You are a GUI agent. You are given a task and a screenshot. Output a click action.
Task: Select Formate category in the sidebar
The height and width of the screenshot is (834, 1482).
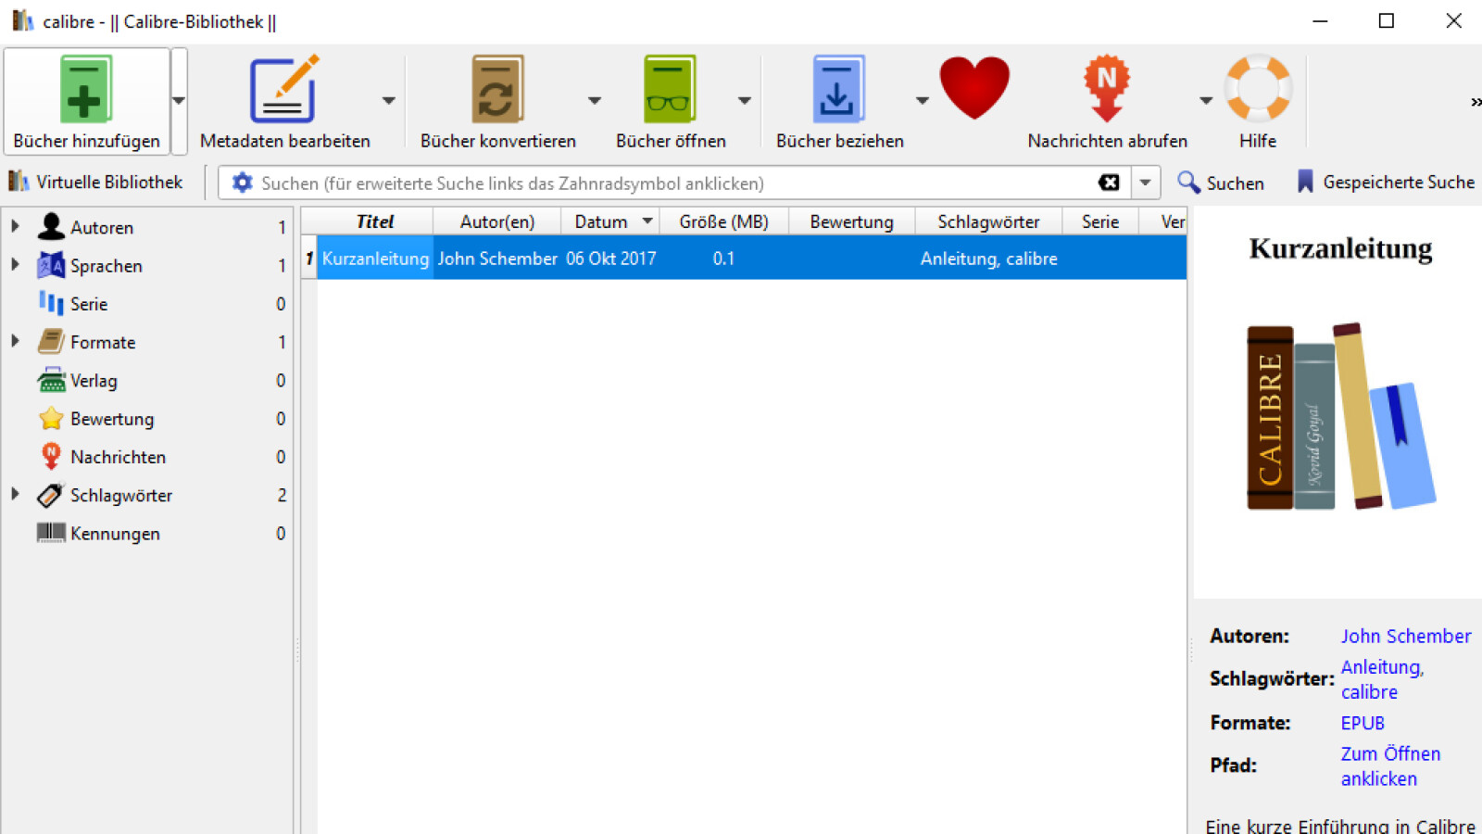tap(103, 342)
